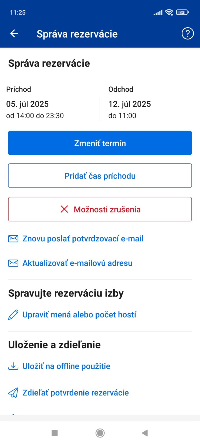Tap the red X cancel icon
This screenshot has width=200, height=445.
coord(64,209)
